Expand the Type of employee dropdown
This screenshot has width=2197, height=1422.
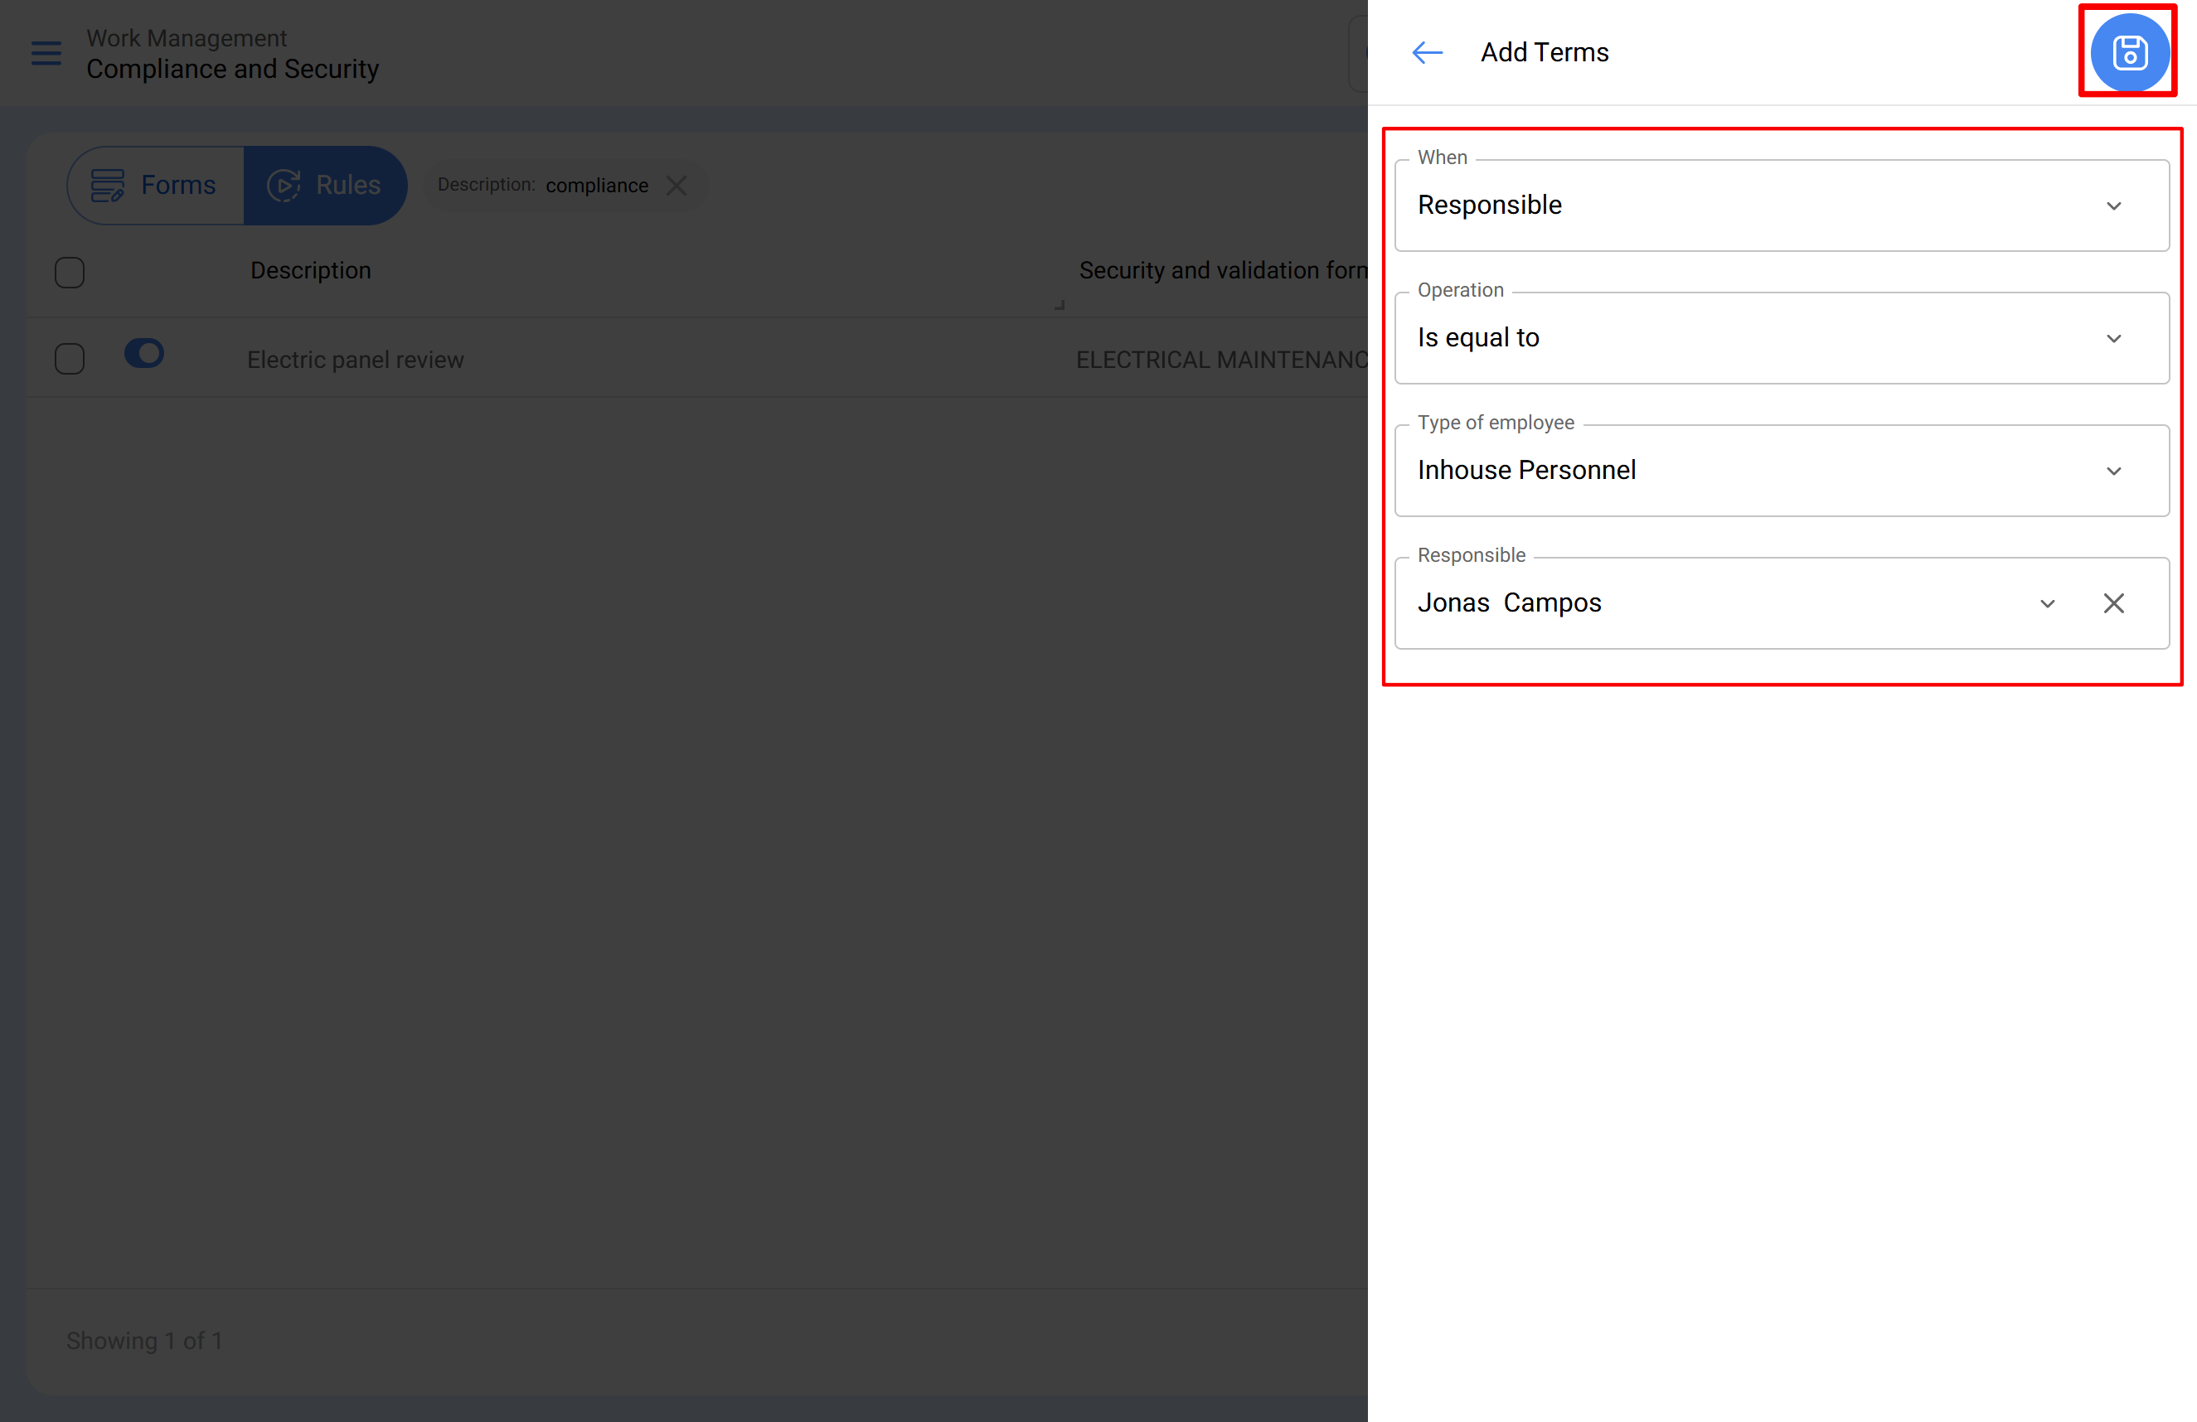[x=2113, y=472]
